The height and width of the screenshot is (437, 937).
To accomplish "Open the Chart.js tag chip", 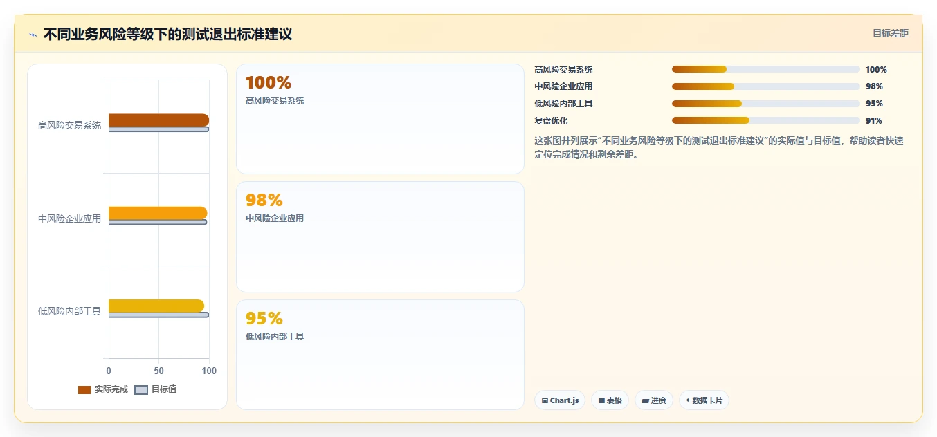I will point(560,400).
